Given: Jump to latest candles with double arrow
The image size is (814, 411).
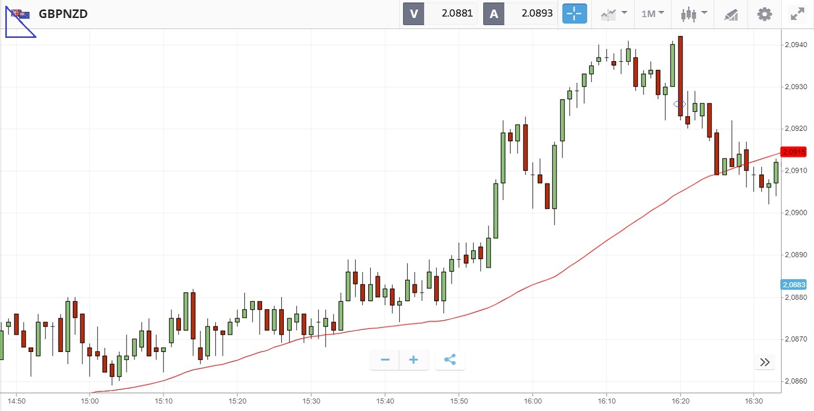Looking at the screenshot, I should pyautogui.click(x=765, y=362).
